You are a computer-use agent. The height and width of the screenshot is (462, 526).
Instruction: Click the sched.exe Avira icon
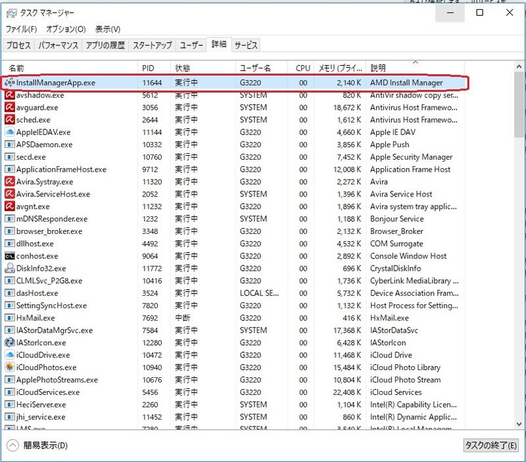10,120
